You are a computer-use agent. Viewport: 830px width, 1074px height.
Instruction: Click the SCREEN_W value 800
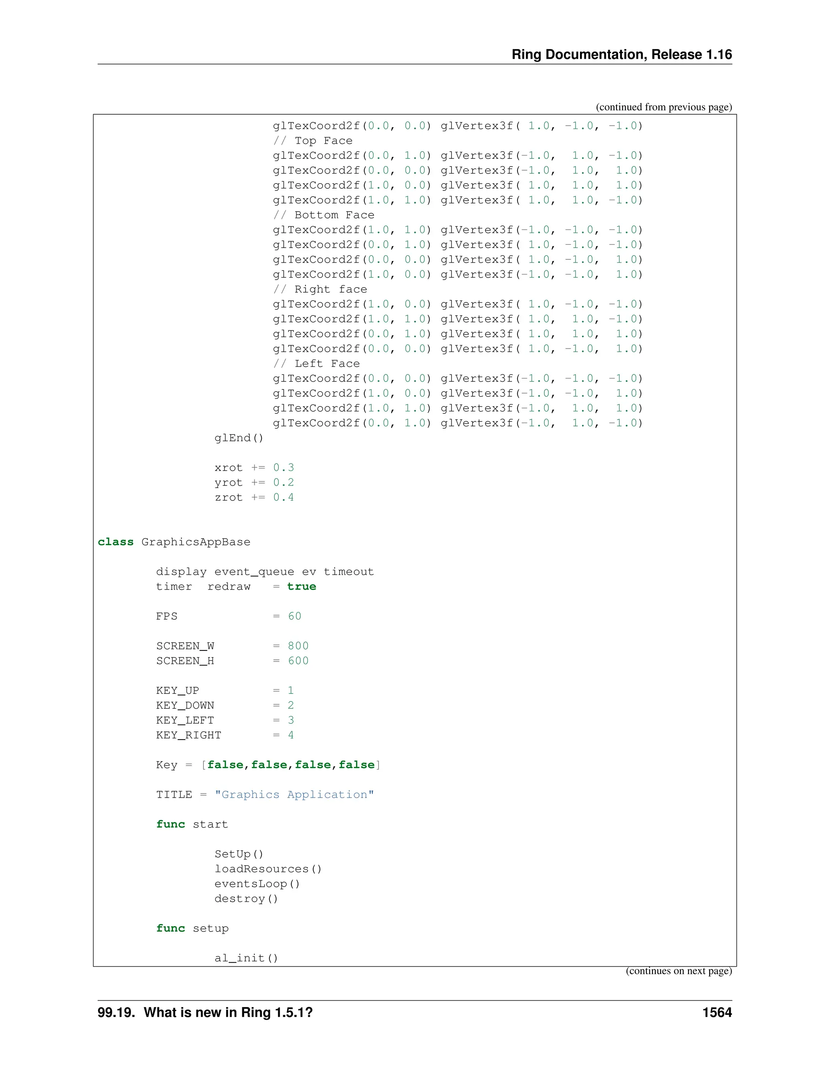click(298, 646)
